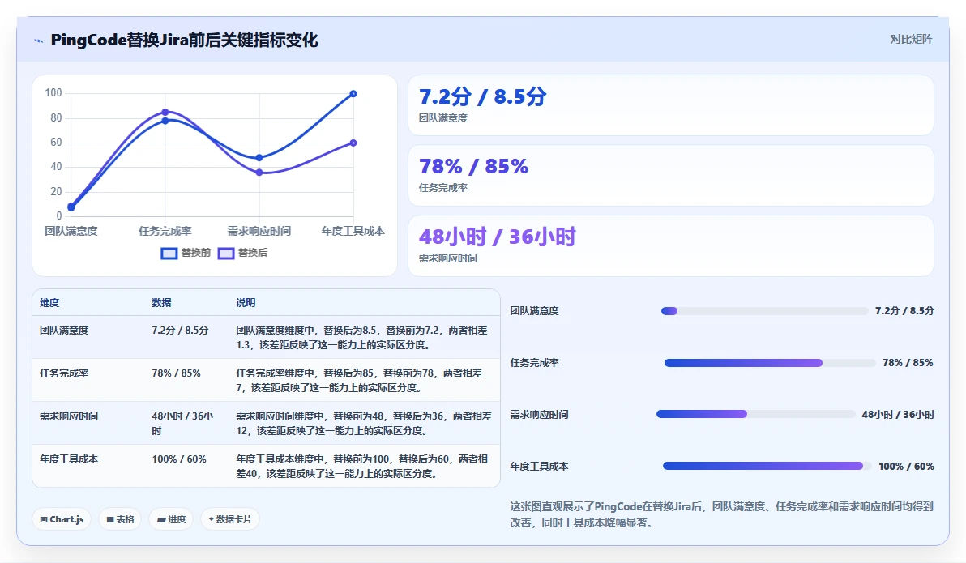
Task: Click the 年度工具成本 progress row label
Action: [x=540, y=467]
